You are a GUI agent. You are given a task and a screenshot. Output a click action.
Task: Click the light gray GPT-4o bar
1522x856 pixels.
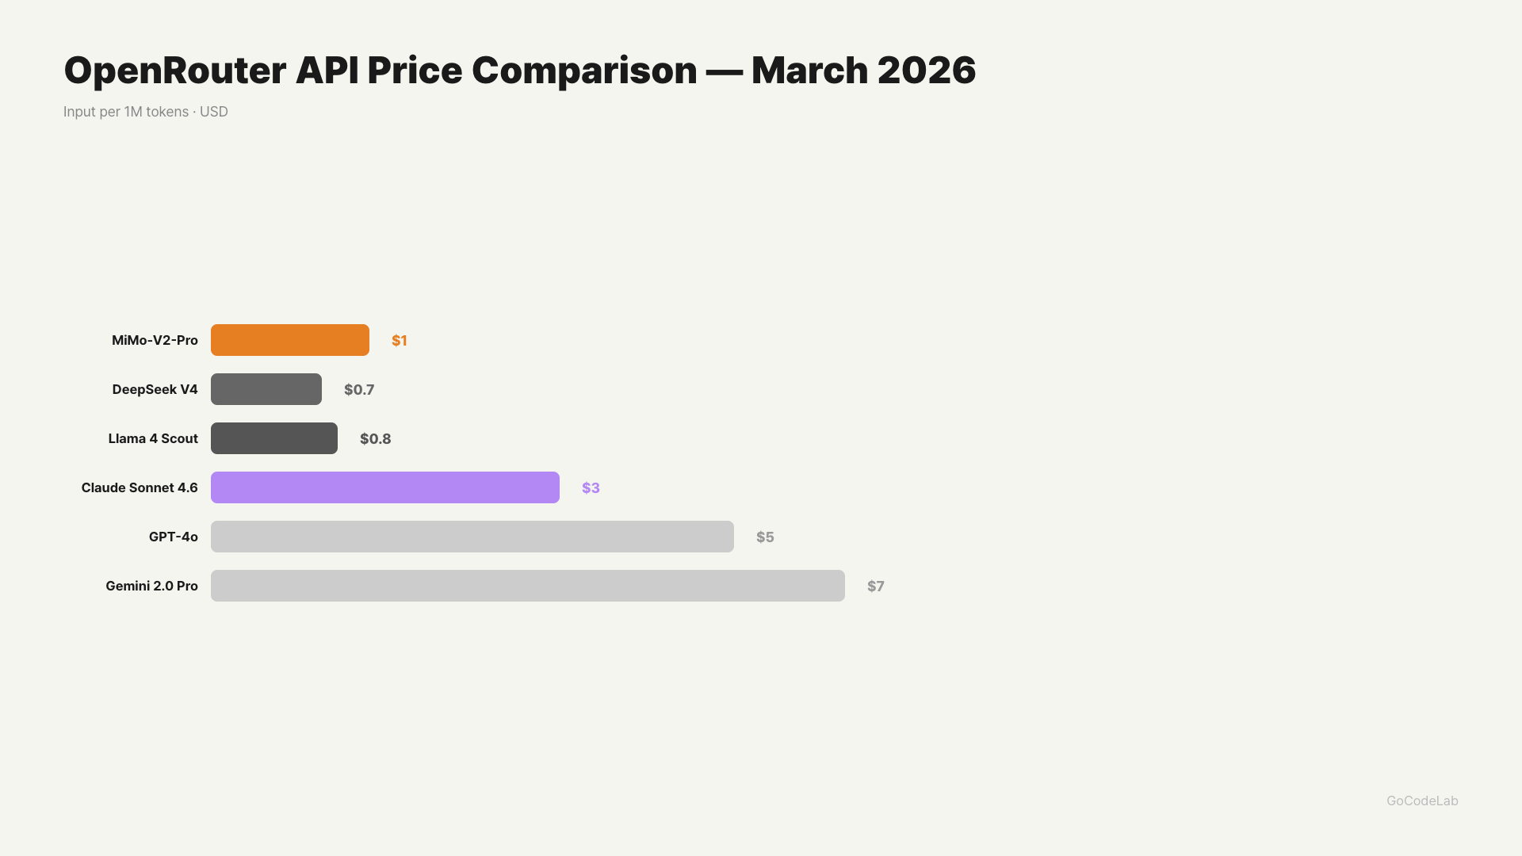click(472, 537)
